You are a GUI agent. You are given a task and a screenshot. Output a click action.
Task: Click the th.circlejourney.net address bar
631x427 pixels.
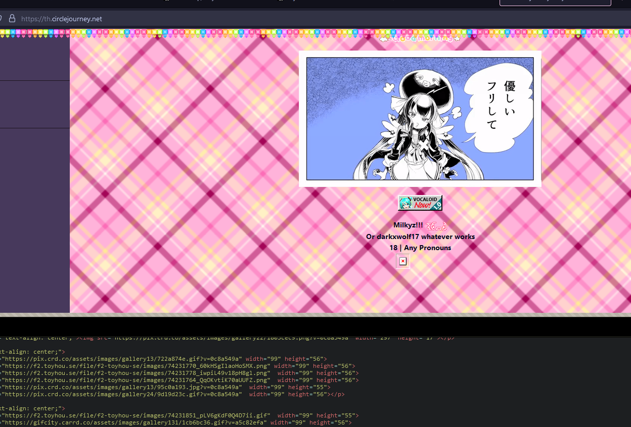tap(62, 19)
